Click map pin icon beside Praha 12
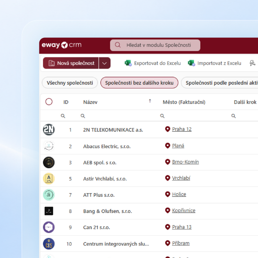258x258 pixels. pyautogui.click(x=167, y=129)
